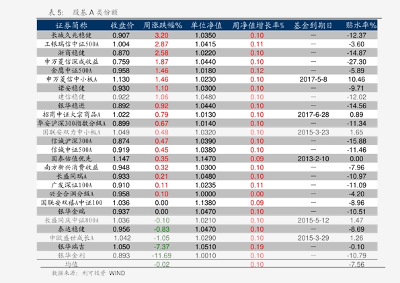Click the 2013-2-10 maturity date cell

pos(313,159)
